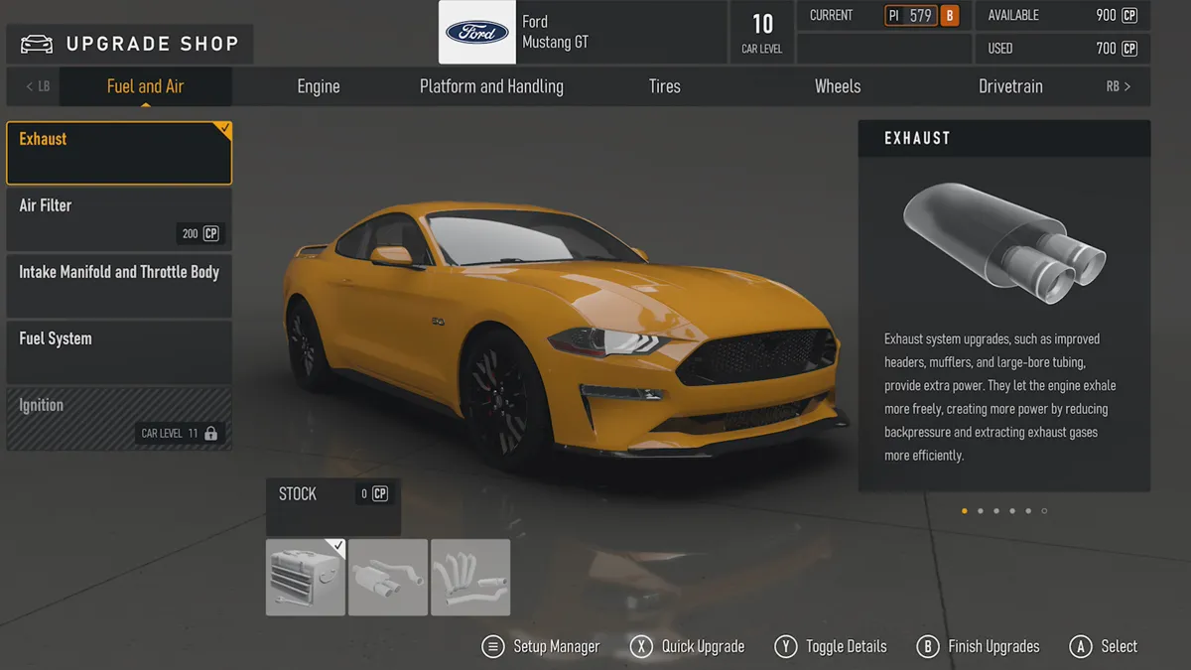Open the Fuel and Air tab
The width and height of the screenshot is (1191, 670).
tap(146, 86)
